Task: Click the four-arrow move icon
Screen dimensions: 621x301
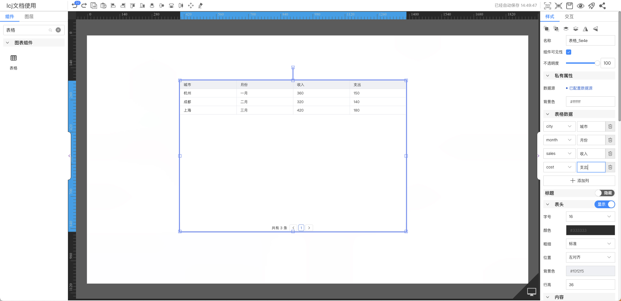Action: pyautogui.click(x=191, y=5)
